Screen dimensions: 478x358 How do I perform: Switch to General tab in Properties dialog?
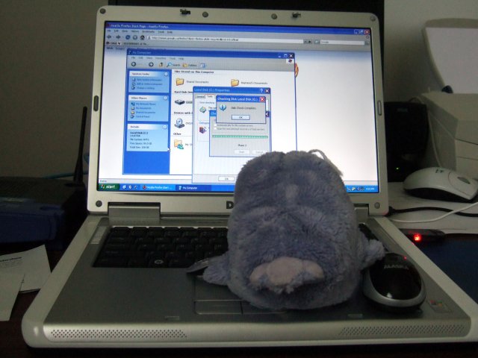pyautogui.click(x=200, y=96)
